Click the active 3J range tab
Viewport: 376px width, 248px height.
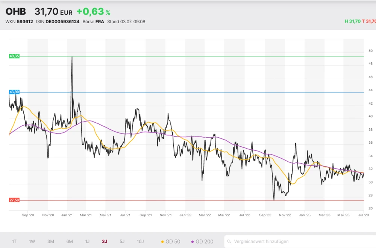coord(105,242)
